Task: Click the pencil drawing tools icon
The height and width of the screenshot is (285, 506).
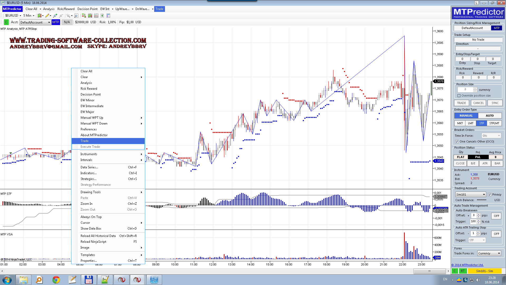Action: click(47, 16)
